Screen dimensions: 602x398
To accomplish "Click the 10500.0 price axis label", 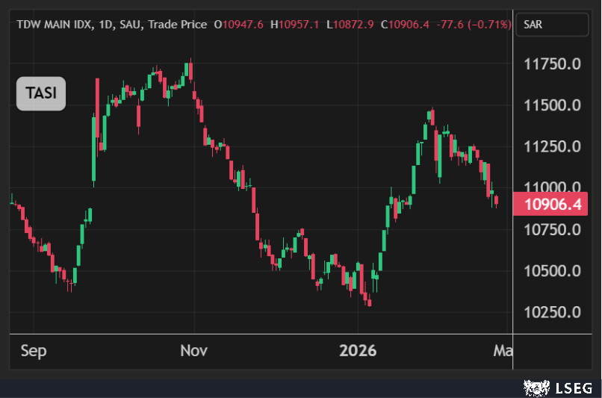I will pos(551,271).
